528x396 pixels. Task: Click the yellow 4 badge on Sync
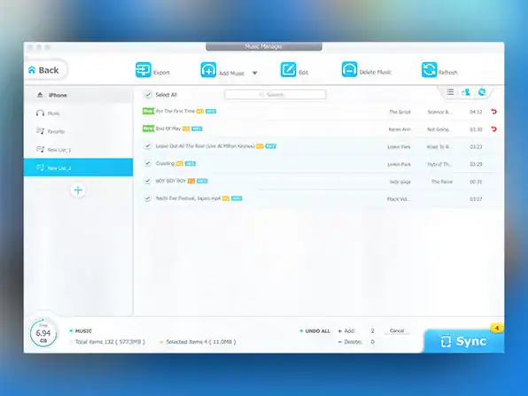tap(497, 328)
